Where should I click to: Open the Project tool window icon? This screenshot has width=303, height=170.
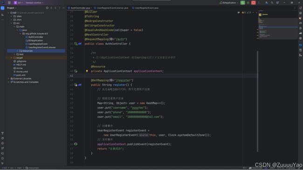pyautogui.click(x=2, y=8)
